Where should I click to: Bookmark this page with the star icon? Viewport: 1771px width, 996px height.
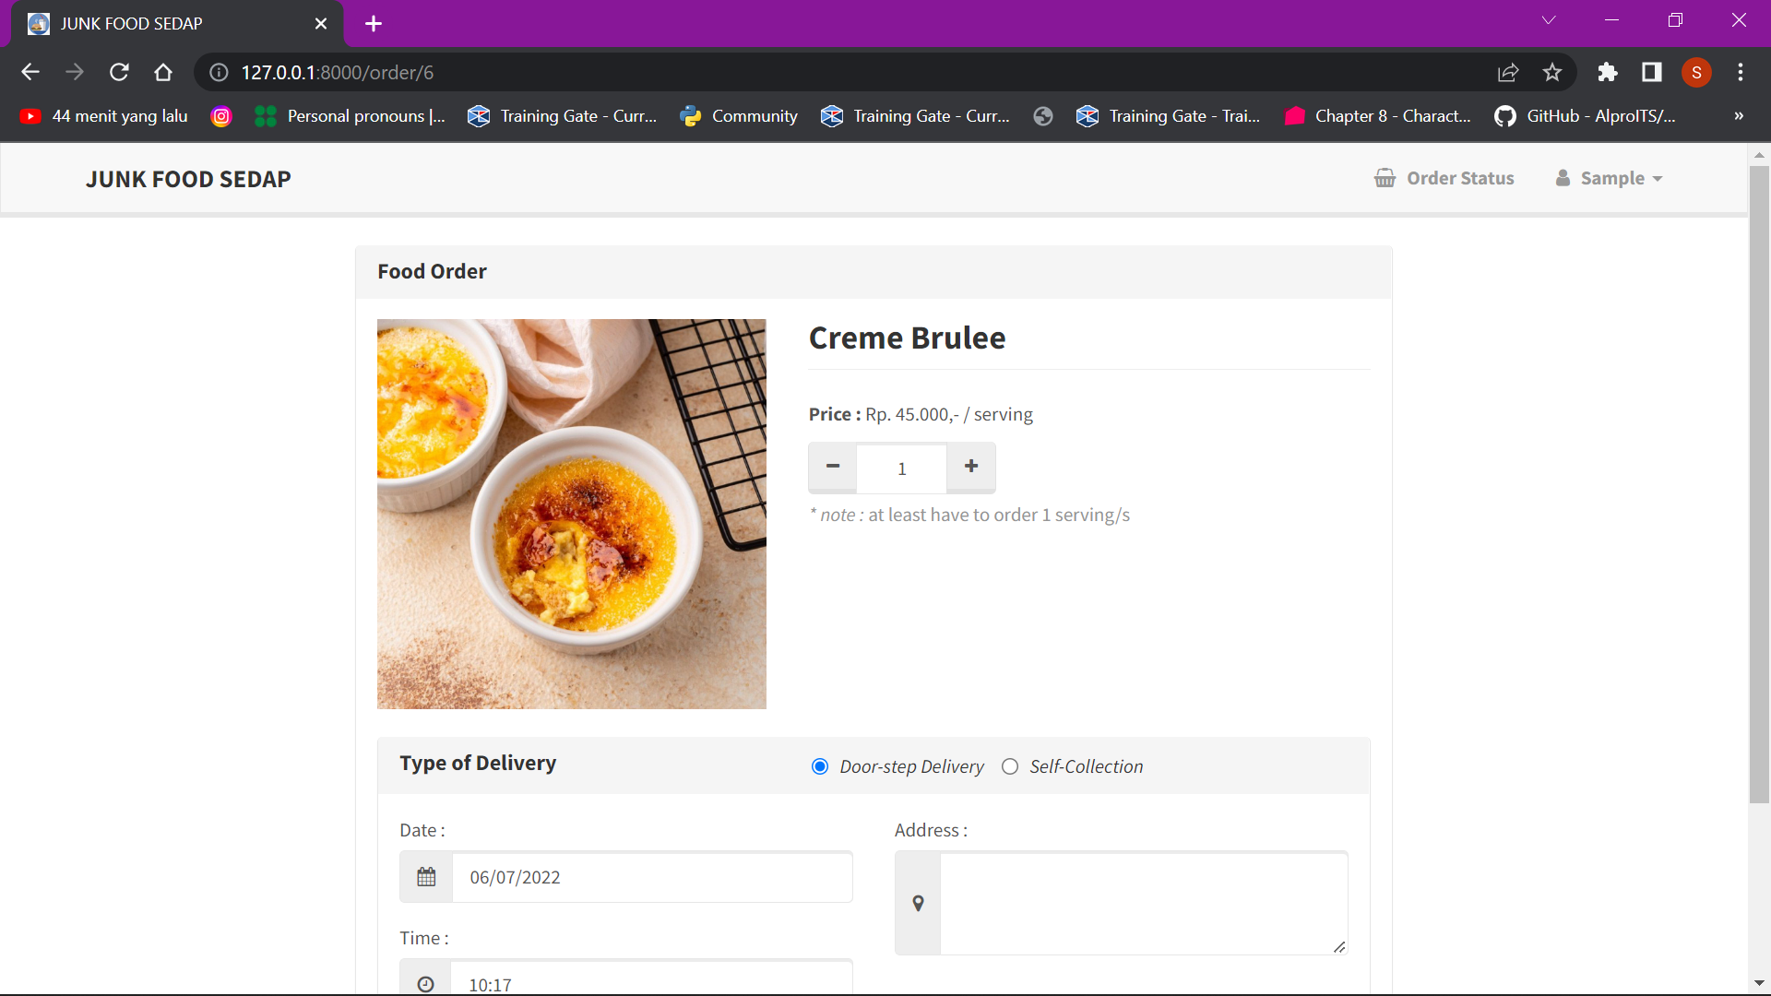coord(1552,72)
